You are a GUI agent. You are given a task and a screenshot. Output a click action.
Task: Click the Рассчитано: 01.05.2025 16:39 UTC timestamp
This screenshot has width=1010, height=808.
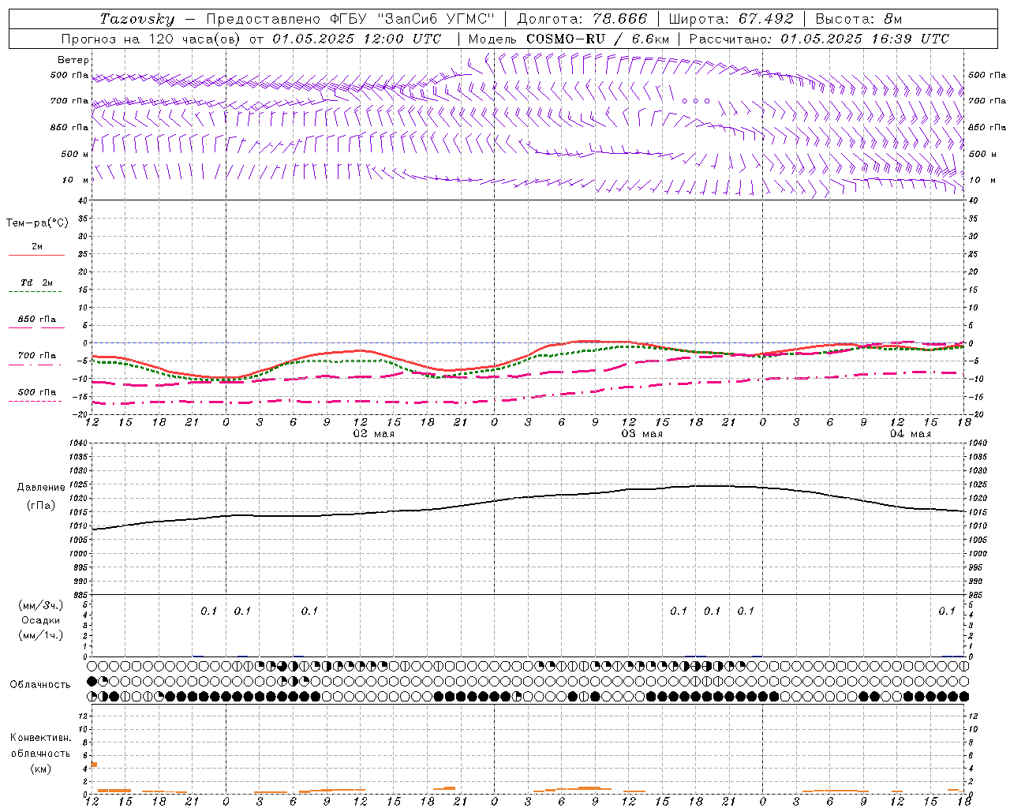coord(819,39)
